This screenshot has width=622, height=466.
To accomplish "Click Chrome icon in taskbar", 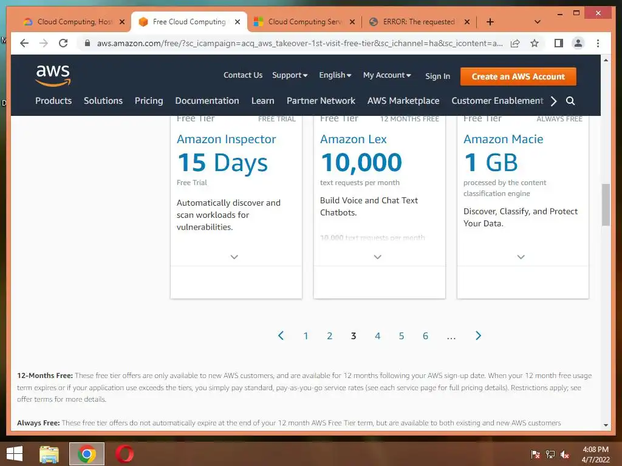I will coord(87,454).
